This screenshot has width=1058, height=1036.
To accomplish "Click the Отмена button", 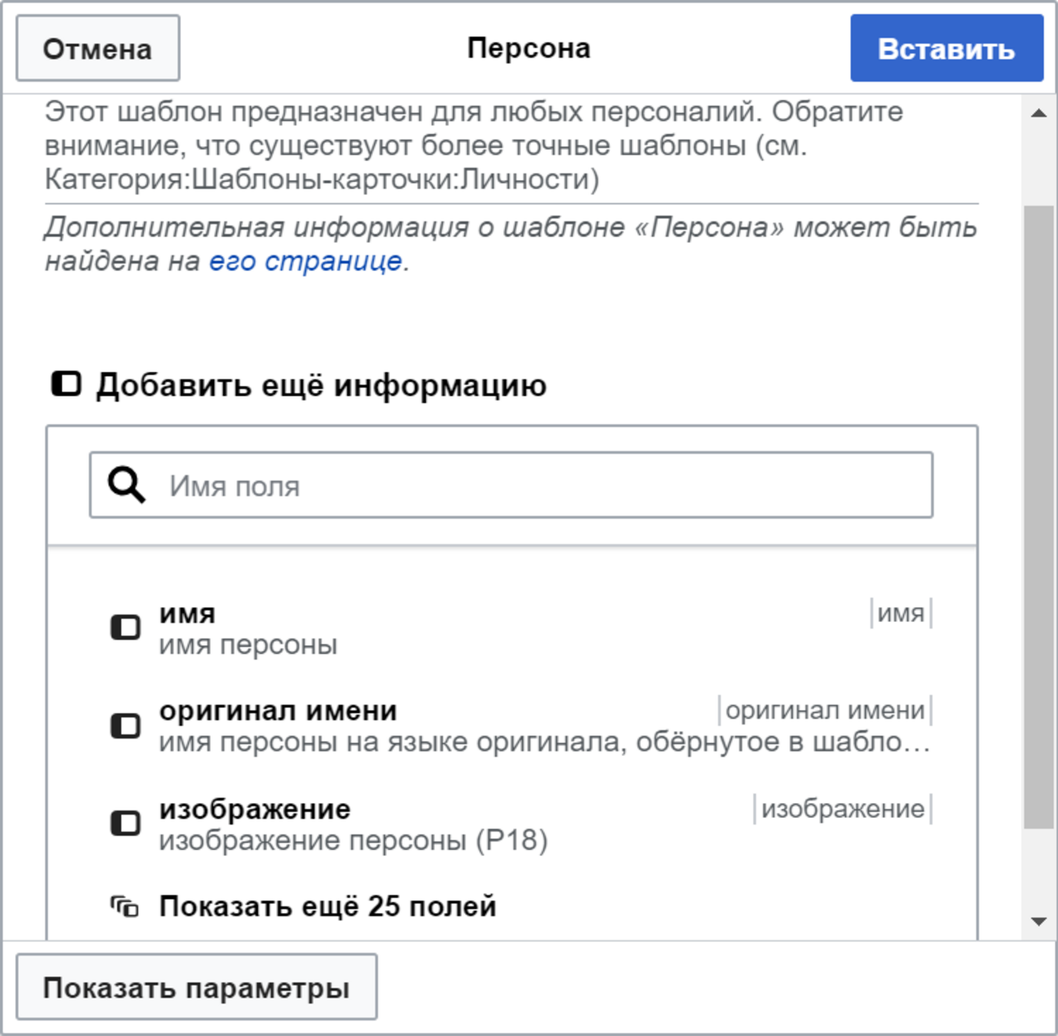I will [x=98, y=49].
